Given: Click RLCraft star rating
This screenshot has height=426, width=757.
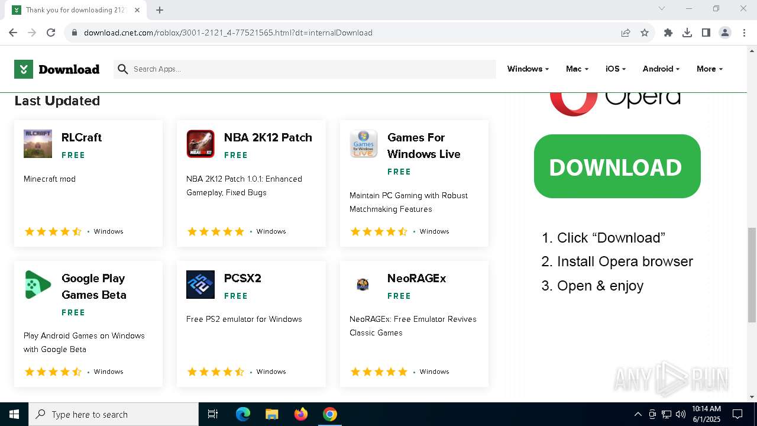Looking at the screenshot, I should 53,231.
